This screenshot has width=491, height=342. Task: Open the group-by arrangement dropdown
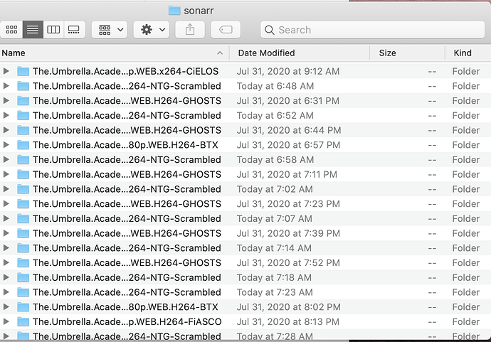pyautogui.click(x=110, y=30)
